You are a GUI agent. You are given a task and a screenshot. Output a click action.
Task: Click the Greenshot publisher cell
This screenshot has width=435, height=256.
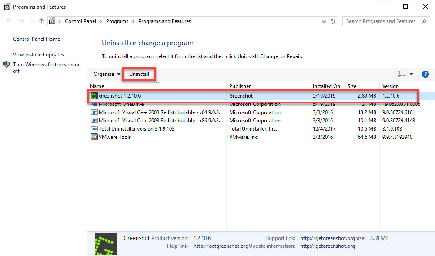(241, 96)
